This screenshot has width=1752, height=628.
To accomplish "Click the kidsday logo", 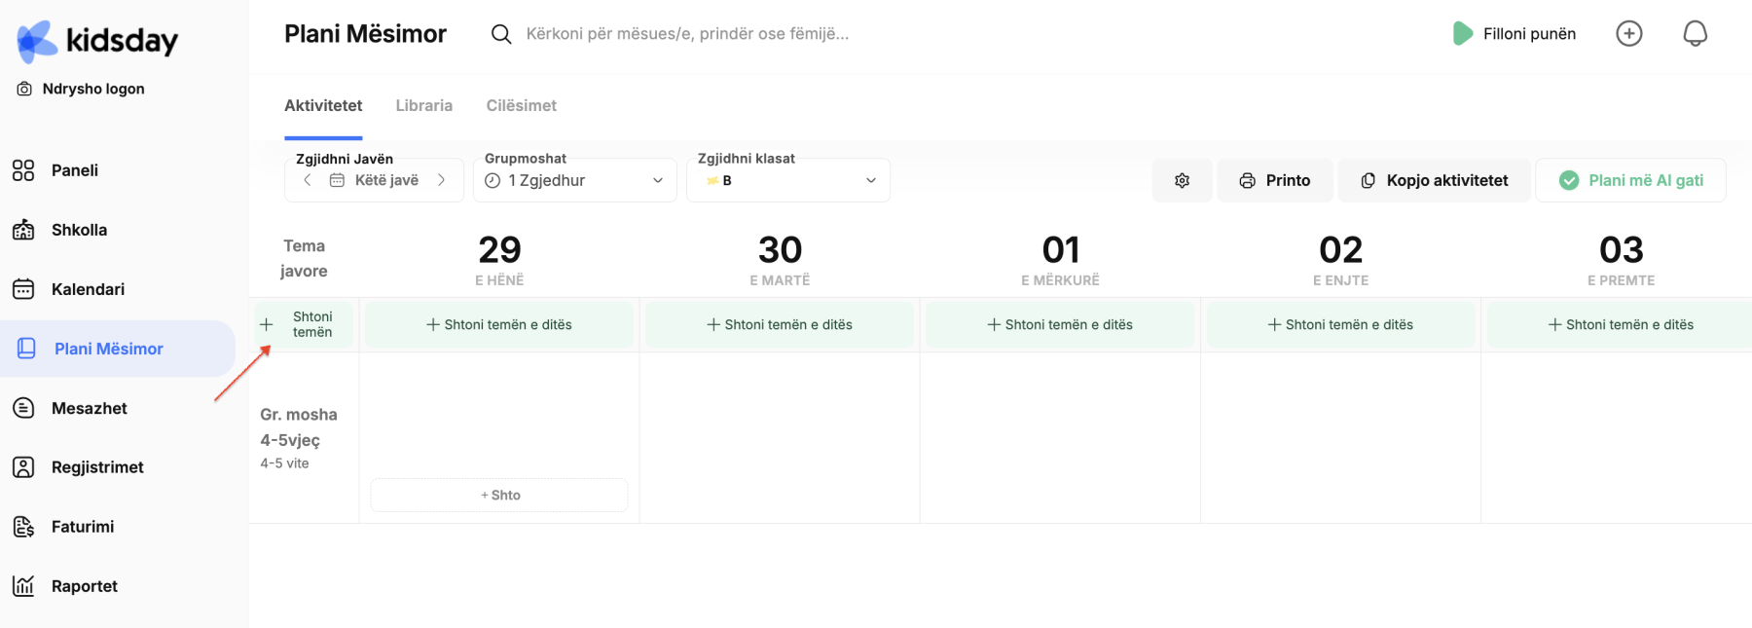I will click(x=97, y=41).
